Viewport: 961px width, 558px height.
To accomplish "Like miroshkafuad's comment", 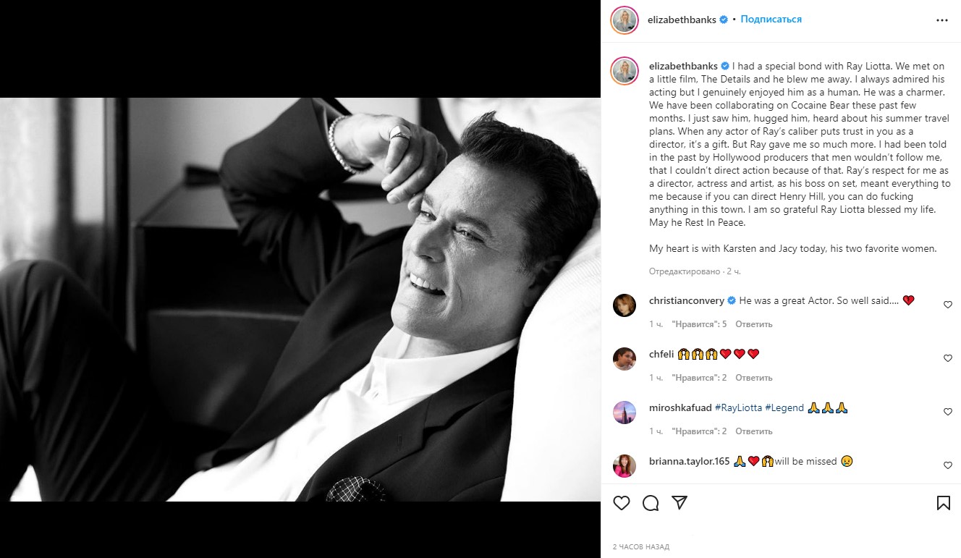I will point(948,412).
